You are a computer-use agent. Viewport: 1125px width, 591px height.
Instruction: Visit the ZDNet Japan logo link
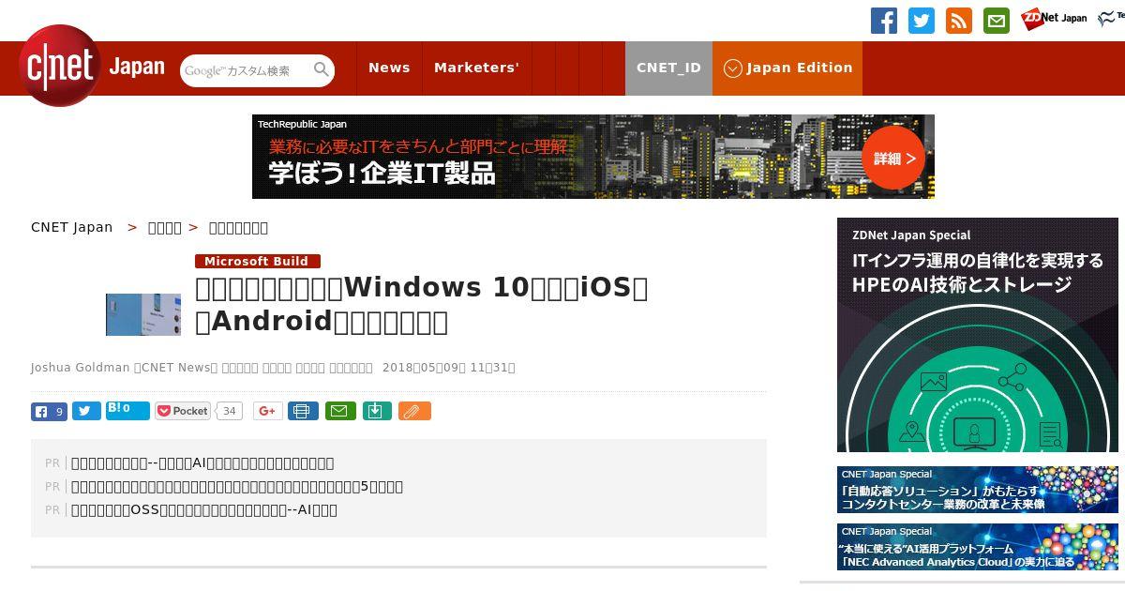[1054, 18]
